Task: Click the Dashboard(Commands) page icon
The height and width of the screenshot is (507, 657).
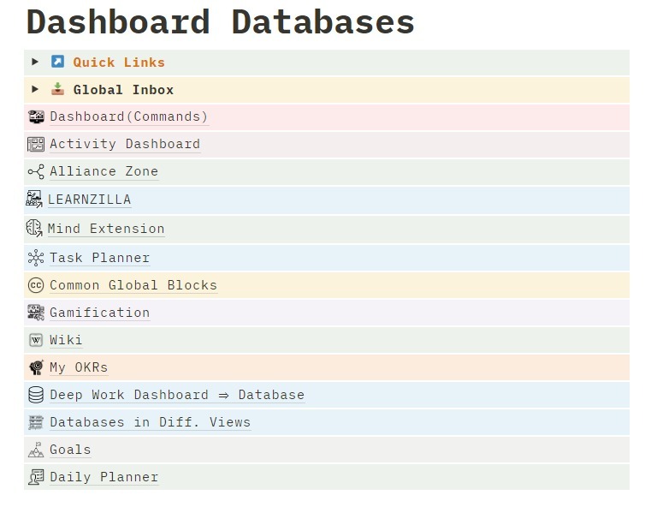Action: (36, 117)
